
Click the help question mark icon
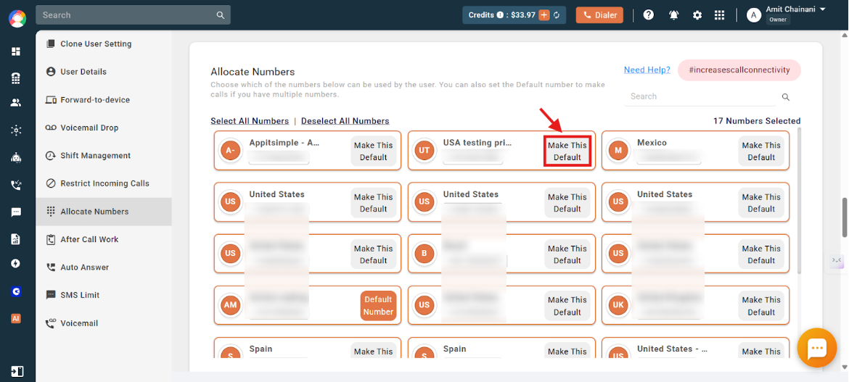pos(648,15)
